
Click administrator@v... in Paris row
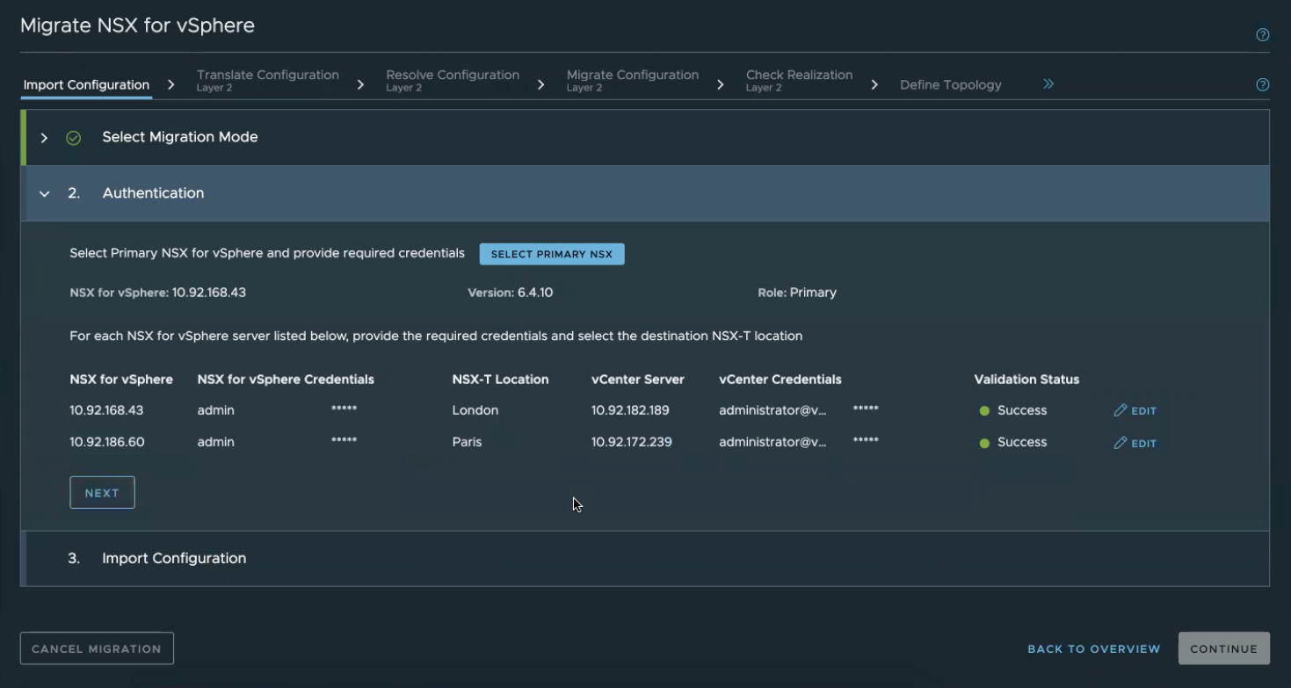pos(772,442)
